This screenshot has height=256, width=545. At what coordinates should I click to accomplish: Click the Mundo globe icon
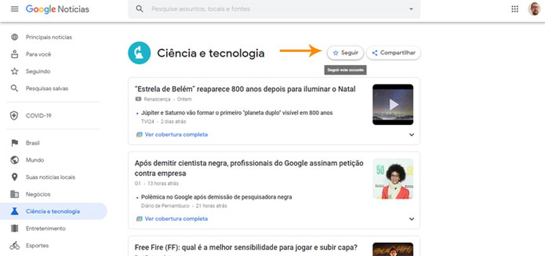14,160
